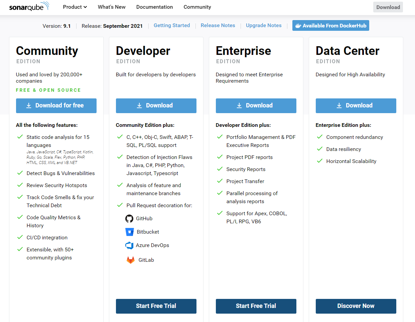Open the Upgrade Notes link
Viewport: 415px width, 322px height.
pos(264,25)
